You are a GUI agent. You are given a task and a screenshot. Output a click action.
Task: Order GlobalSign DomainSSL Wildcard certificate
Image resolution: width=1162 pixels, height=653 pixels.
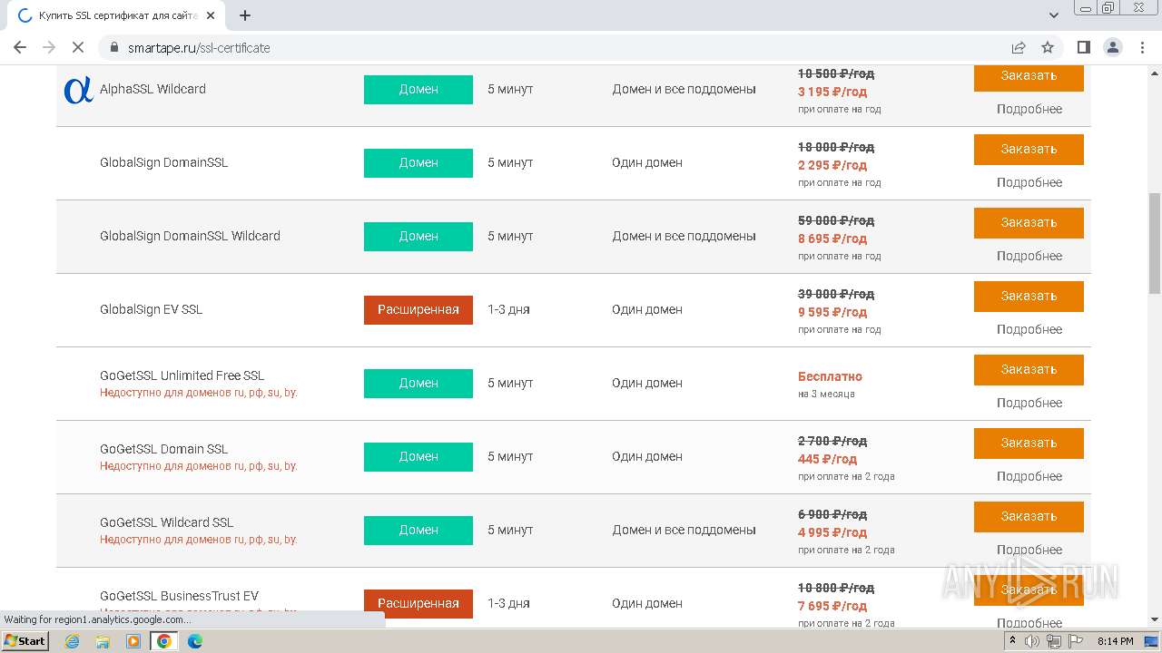point(1029,223)
